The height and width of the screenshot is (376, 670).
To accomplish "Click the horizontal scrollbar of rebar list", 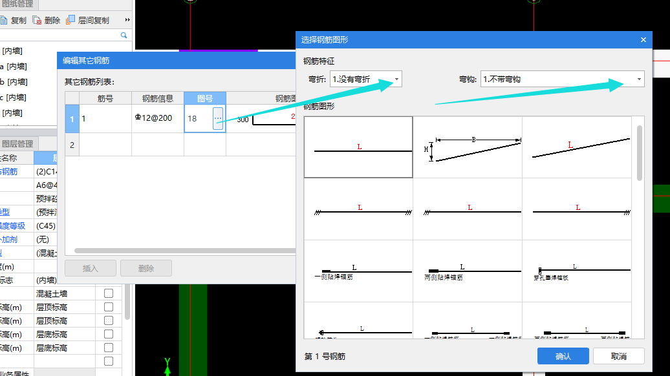I will pyautogui.click(x=184, y=251).
